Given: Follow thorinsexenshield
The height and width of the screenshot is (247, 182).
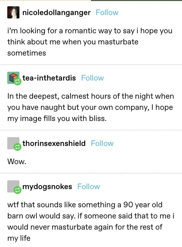Looking at the screenshot, I should tap(102, 143).
